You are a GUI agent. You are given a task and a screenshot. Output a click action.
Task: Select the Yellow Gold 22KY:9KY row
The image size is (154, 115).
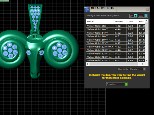tap(115, 47)
